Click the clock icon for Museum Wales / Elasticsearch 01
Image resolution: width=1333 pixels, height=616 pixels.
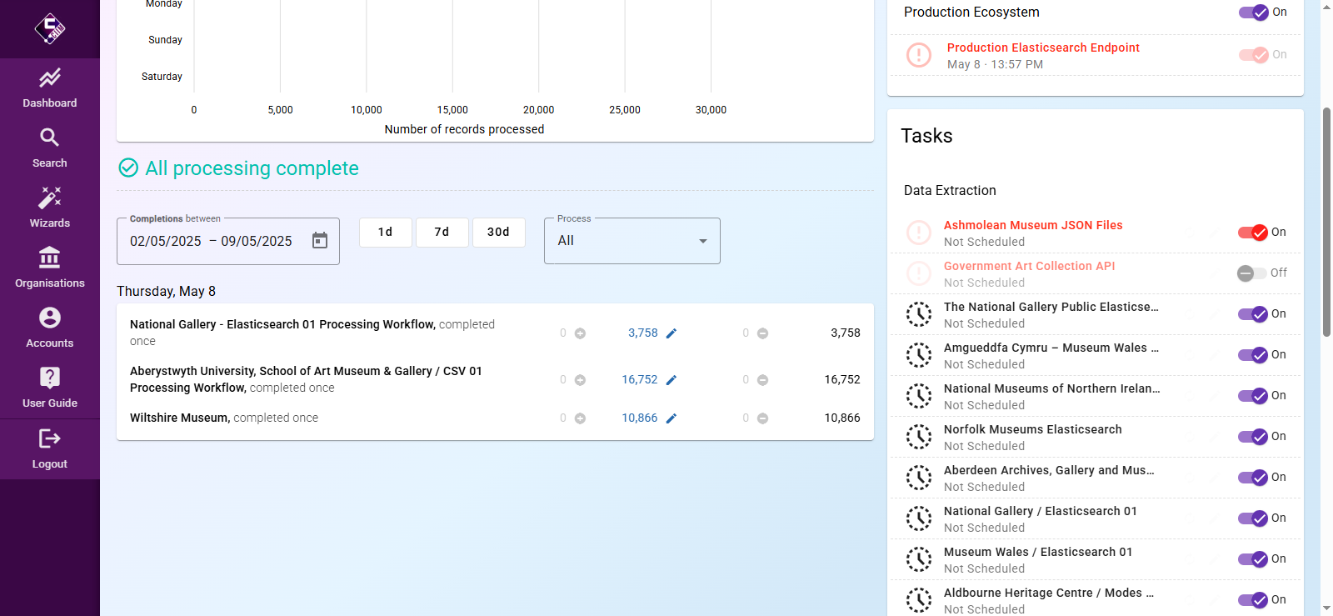(919, 559)
